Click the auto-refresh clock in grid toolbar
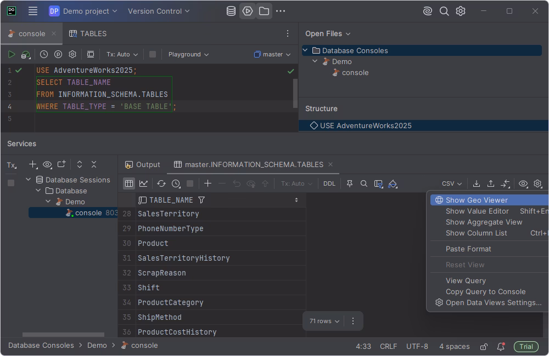549x356 pixels. click(176, 184)
